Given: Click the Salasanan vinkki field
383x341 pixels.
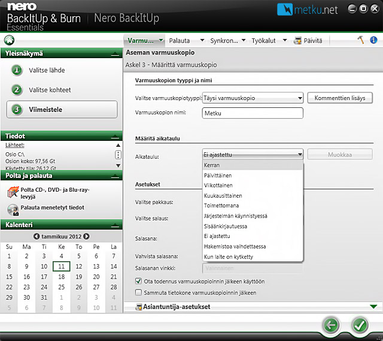Looking at the screenshot, I should (x=253, y=268).
